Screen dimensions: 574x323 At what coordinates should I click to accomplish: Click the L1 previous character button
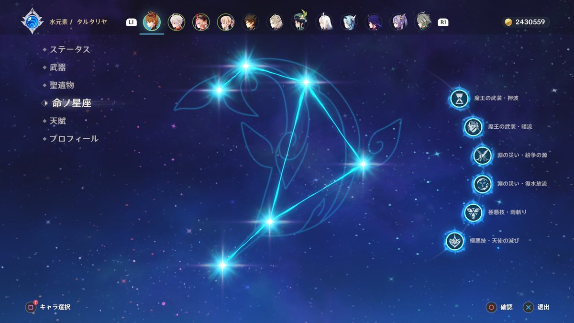(131, 22)
